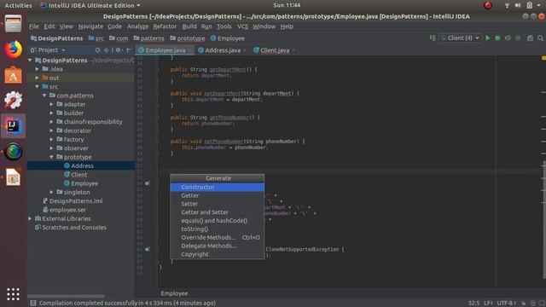Click the inspector hector icon in status bar

(532, 304)
